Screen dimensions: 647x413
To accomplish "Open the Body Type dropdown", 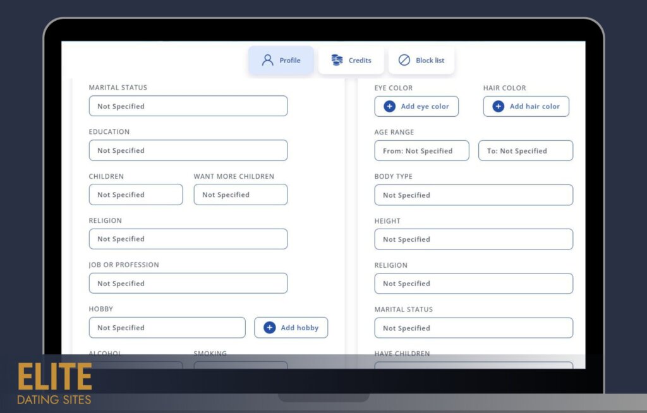I will tap(473, 195).
